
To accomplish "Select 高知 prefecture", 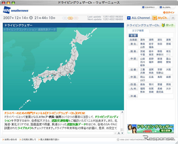I will click(x=168, y=84).
